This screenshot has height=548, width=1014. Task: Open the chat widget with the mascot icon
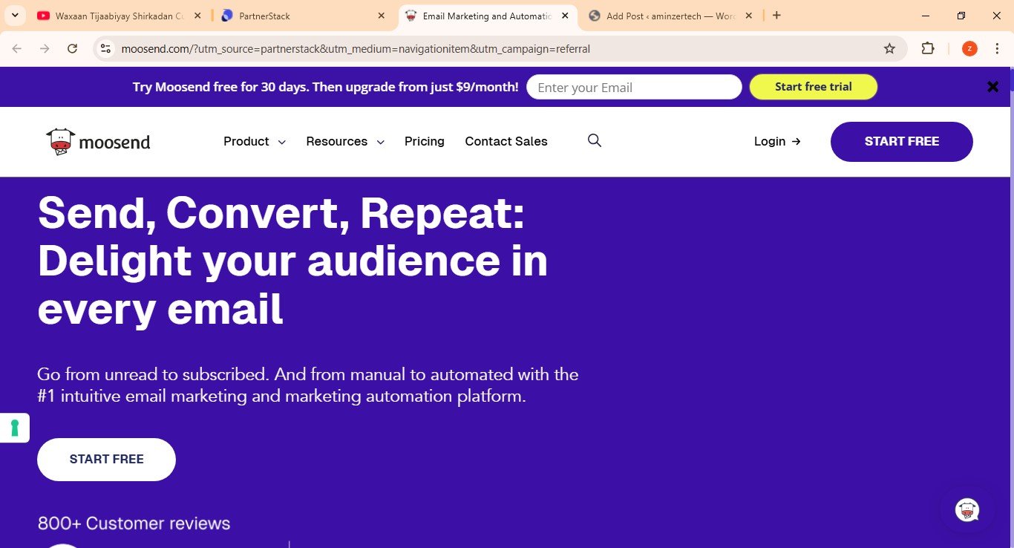[967, 509]
